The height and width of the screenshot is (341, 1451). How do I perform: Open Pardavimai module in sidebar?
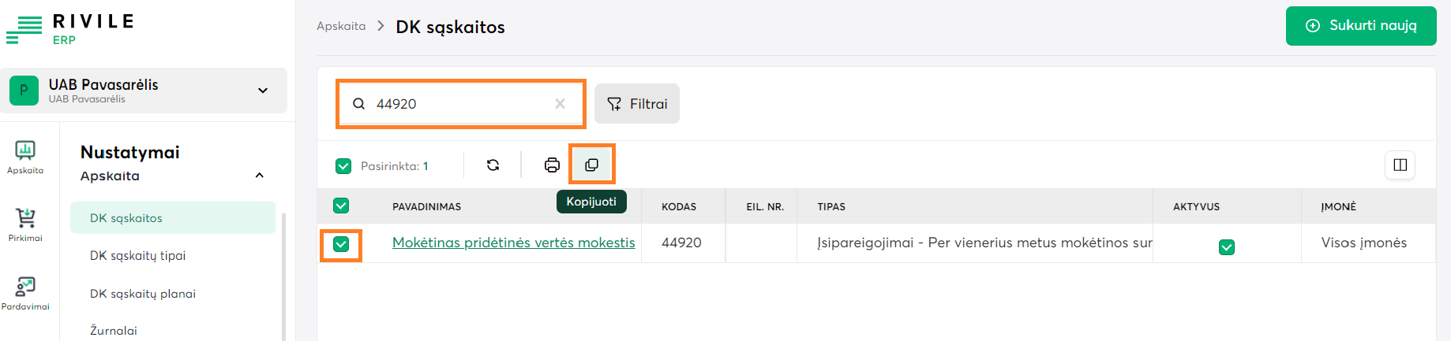pyautogui.click(x=25, y=293)
